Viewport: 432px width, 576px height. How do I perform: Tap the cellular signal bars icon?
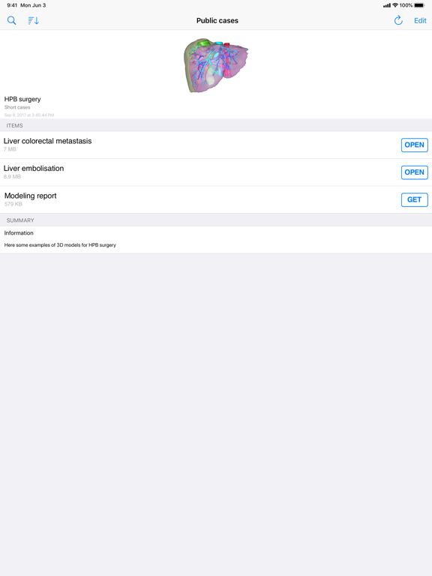[387, 5]
